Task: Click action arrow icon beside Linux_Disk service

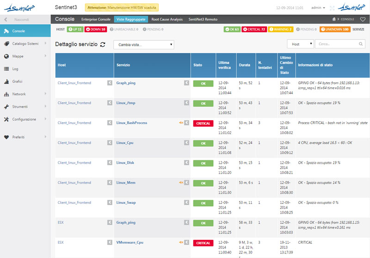Action: (x=186, y=163)
